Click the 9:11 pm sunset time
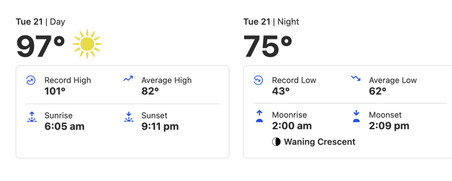The image size is (452, 181). (x=160, y=126)
